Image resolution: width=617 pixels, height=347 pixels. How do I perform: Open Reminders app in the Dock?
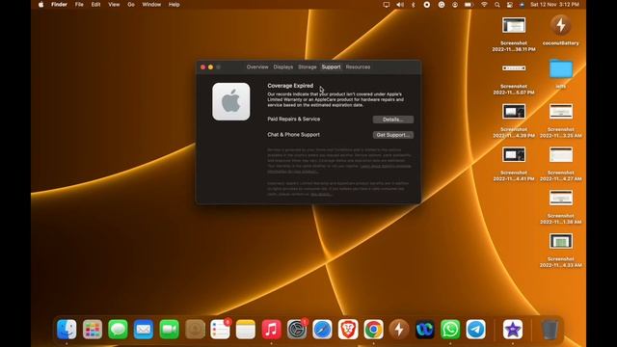[x=221, y=330]
